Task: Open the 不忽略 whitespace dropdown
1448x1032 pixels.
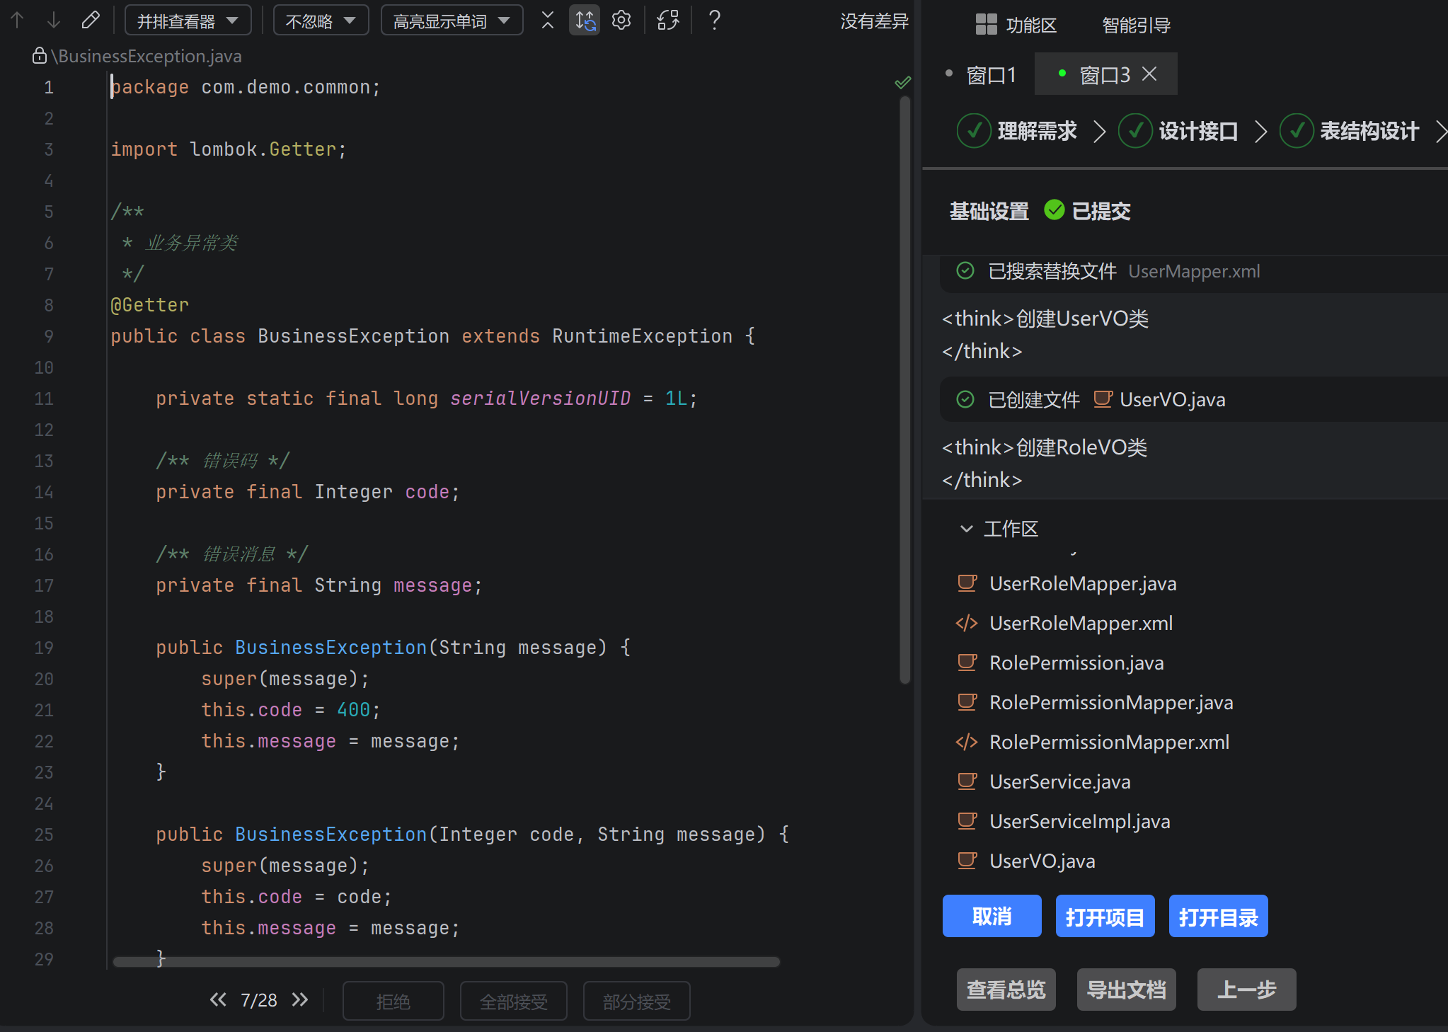Action: tap(321, 21)
